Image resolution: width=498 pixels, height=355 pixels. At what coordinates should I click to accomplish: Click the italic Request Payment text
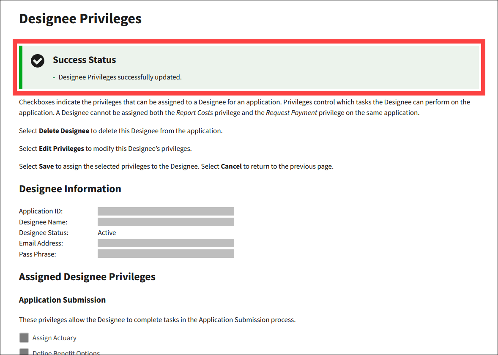[x=291, y=113]
